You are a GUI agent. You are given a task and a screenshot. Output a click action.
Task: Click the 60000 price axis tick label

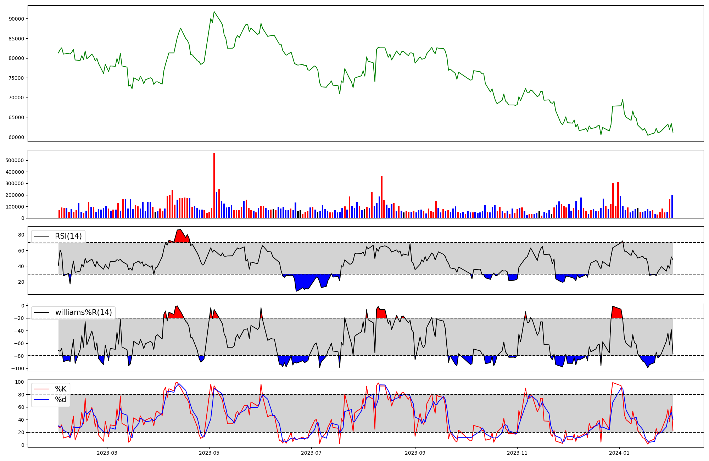pyautogui.click(x=16, y=137)
